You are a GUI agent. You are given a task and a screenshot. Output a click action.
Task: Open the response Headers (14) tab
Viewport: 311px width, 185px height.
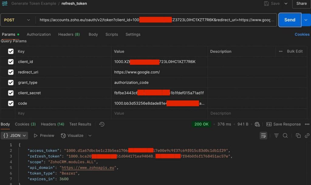[52, 124]
